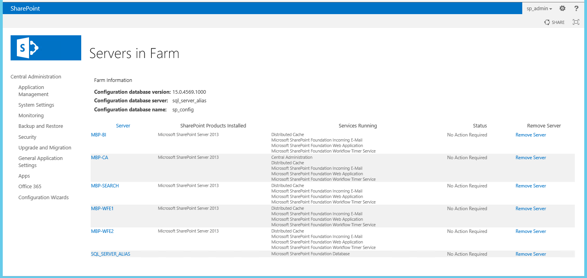Select version value 15.0.4569.1000
The height and width of the screenshot is (278, 587).
(189, 92)
